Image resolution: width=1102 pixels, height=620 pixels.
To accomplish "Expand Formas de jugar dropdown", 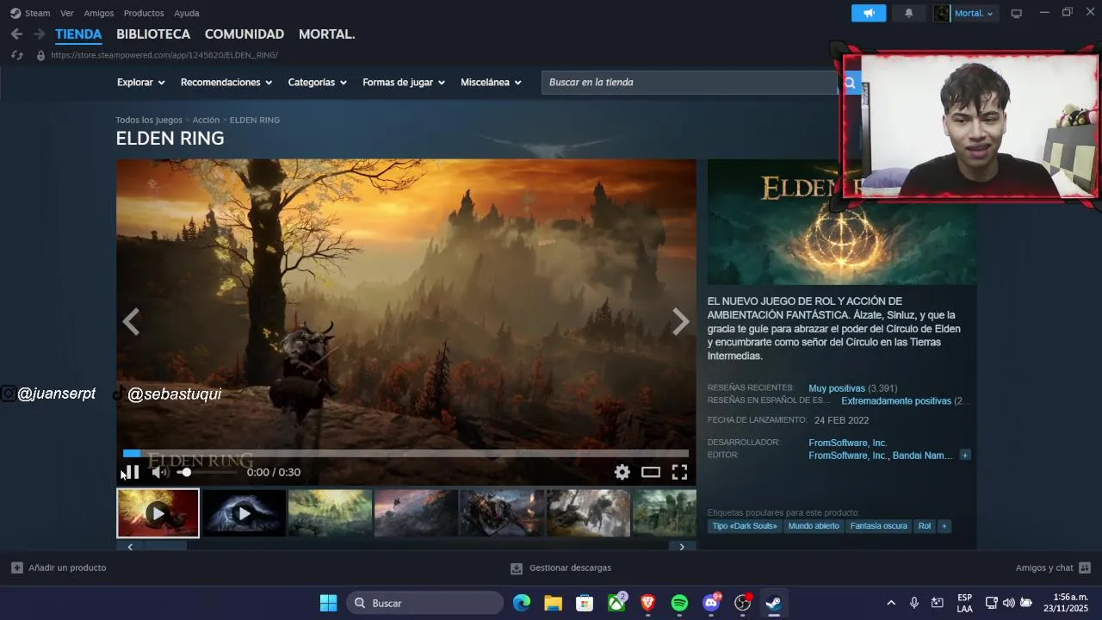I will tap(404, 83).
